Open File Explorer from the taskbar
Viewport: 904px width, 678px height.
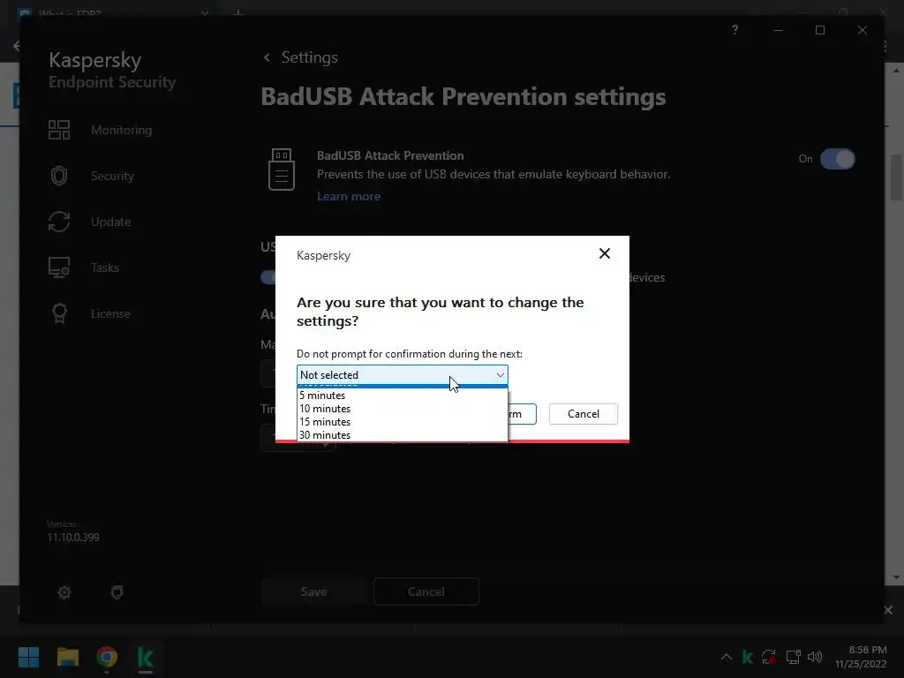click(x=67, y=657)
